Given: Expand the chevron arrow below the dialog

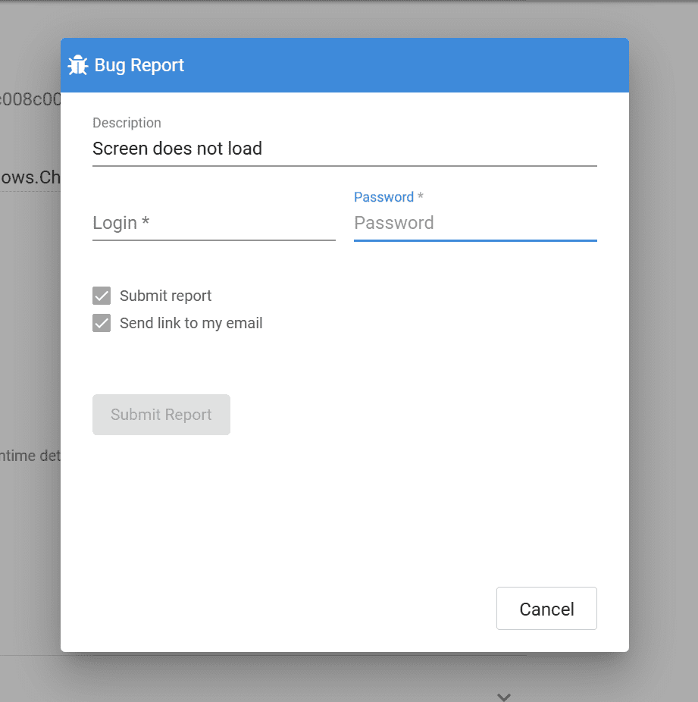Looking at the screenshot, I should pos(504,696).
